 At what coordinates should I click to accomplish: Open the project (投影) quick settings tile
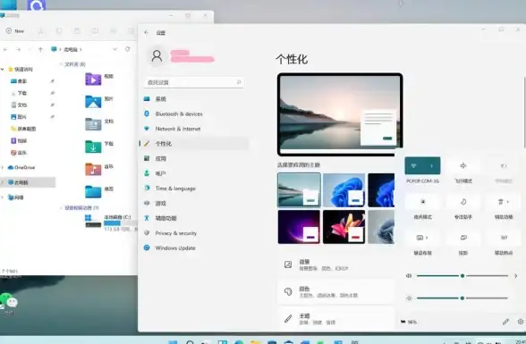463,238
